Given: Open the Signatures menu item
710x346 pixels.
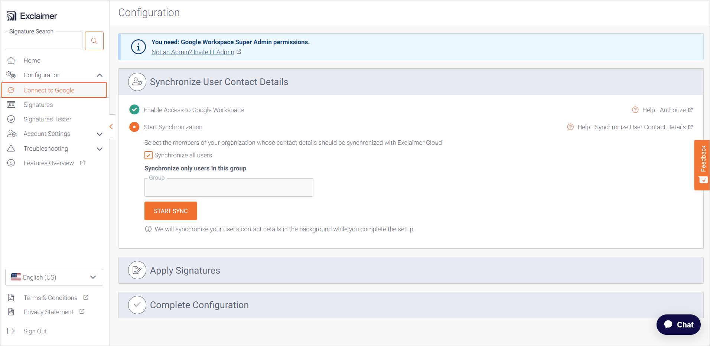Looking at the screenshot, I should point(38,105).
